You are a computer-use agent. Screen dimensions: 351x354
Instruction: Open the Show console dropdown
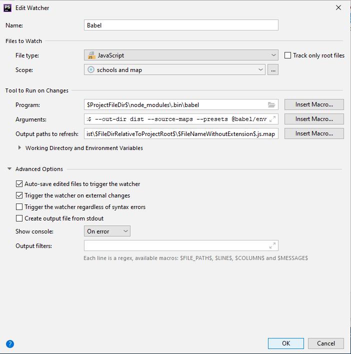pos(107,231)
